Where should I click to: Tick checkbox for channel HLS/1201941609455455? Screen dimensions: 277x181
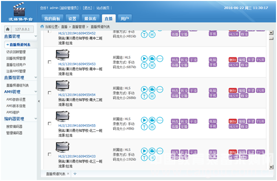tap(50, 124)
